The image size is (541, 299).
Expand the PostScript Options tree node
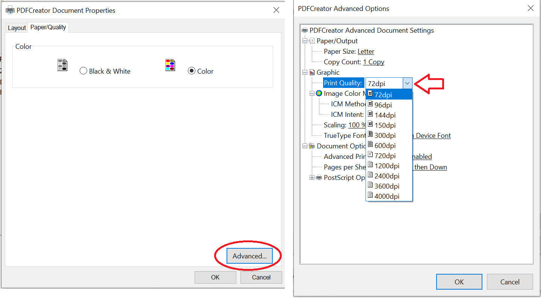click(x=312, y=178)
